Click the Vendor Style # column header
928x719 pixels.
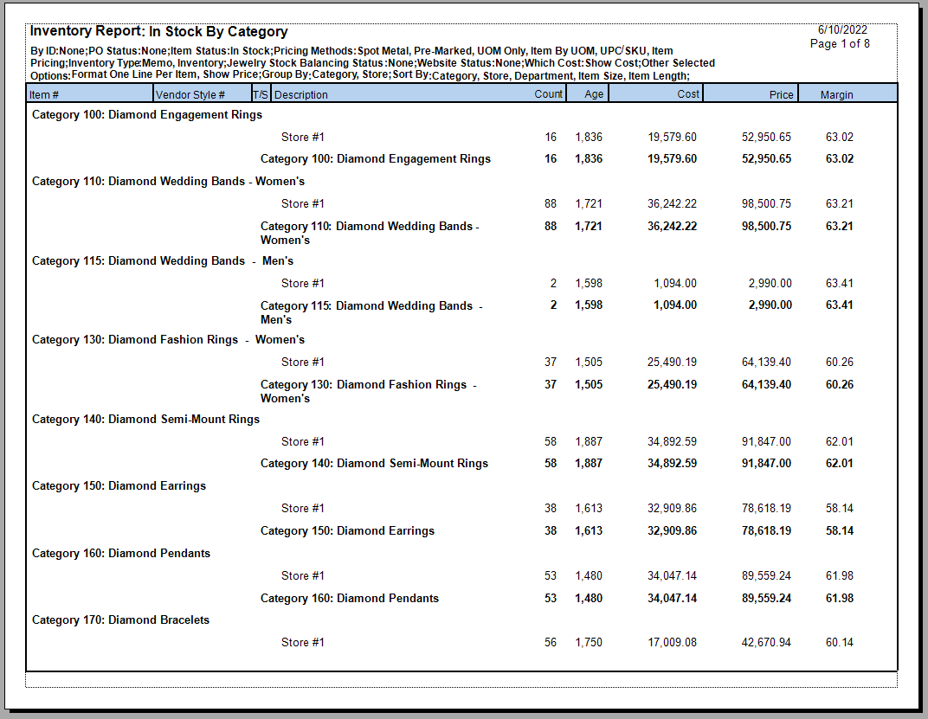pyautogui.click(x=191, y=94)
